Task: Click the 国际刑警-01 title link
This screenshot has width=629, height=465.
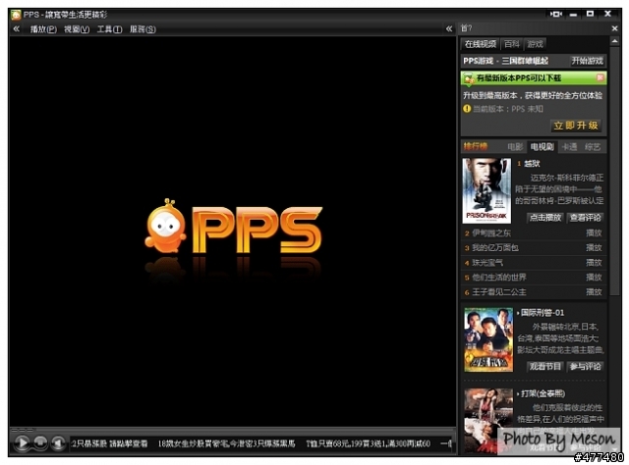Action: coord(543,313)
